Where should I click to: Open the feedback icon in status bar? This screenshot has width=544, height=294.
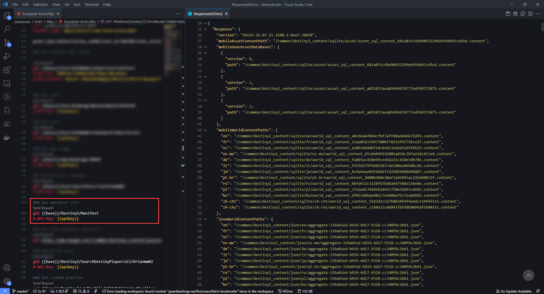538,291
